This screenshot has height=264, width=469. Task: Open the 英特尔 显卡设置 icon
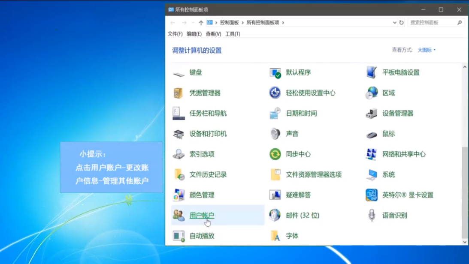[x=372, y=195]
